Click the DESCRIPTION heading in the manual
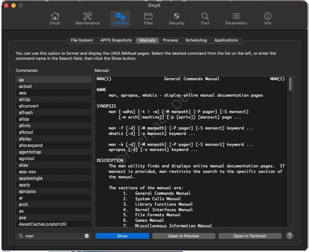 tap(110, 160)
